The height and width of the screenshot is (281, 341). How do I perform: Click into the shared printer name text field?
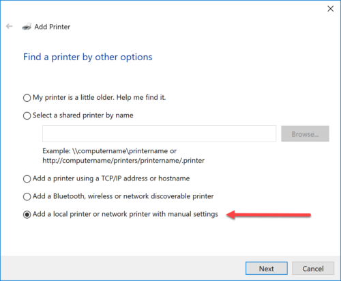click(x=159, y=133)
